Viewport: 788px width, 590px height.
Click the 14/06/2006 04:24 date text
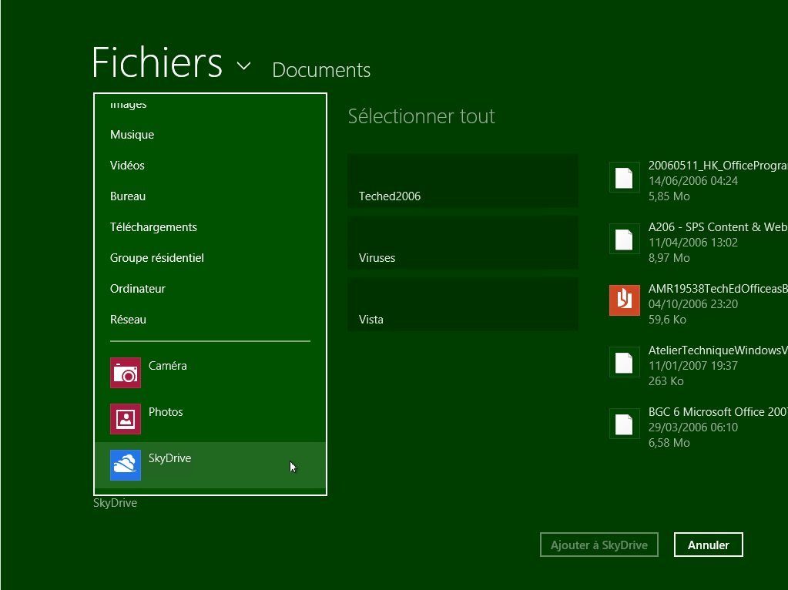(693, 181)
